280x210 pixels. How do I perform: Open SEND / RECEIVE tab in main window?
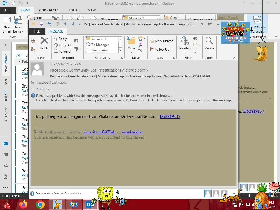(x=49, y=10)
